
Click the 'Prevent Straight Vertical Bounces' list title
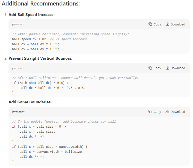[40, 58]
